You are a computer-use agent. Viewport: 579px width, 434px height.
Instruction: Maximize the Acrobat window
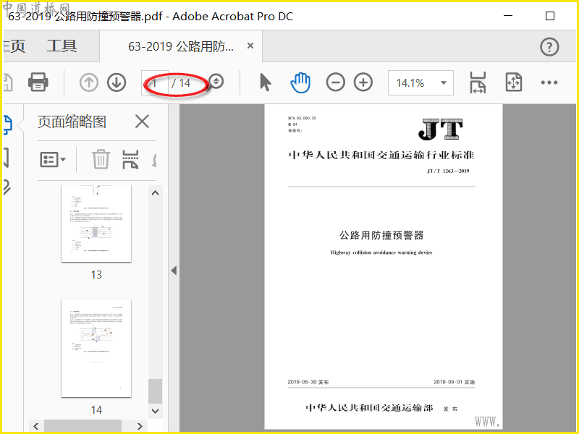[x=550, y=16]
